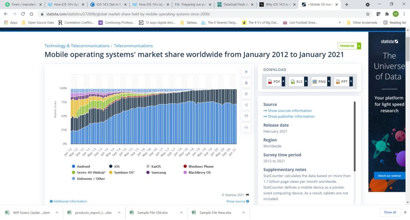Viewport: 410px width, 220px height.
Task: Switch to the DataGrail Finds tab
Action: (x=234, y=4)
